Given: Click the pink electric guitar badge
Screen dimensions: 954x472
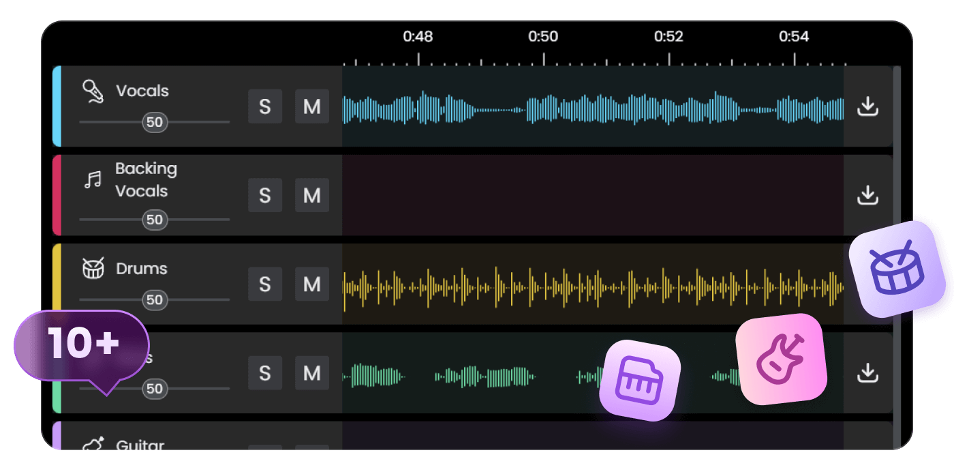Looking at the screenshot, I should [781, 359].
